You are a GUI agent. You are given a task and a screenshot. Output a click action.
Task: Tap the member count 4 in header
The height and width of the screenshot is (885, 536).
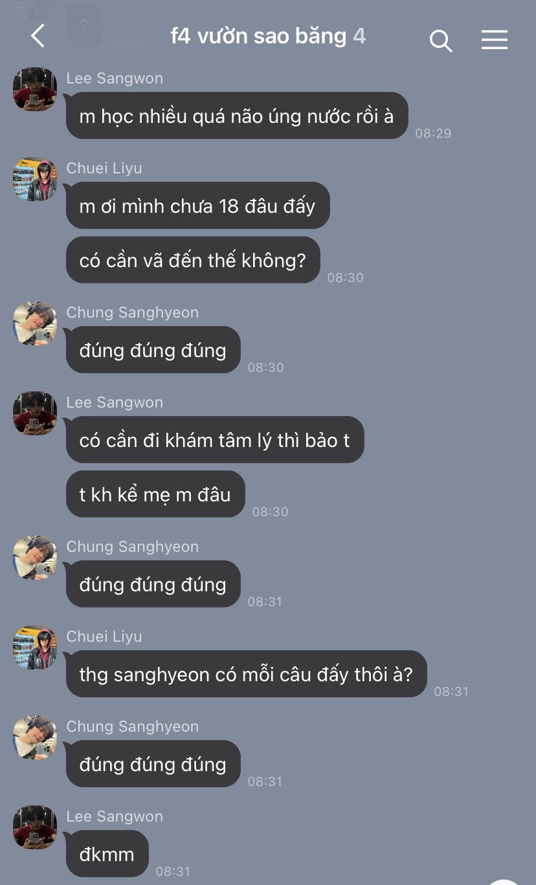pyautogui.click(x=359, y=36)
